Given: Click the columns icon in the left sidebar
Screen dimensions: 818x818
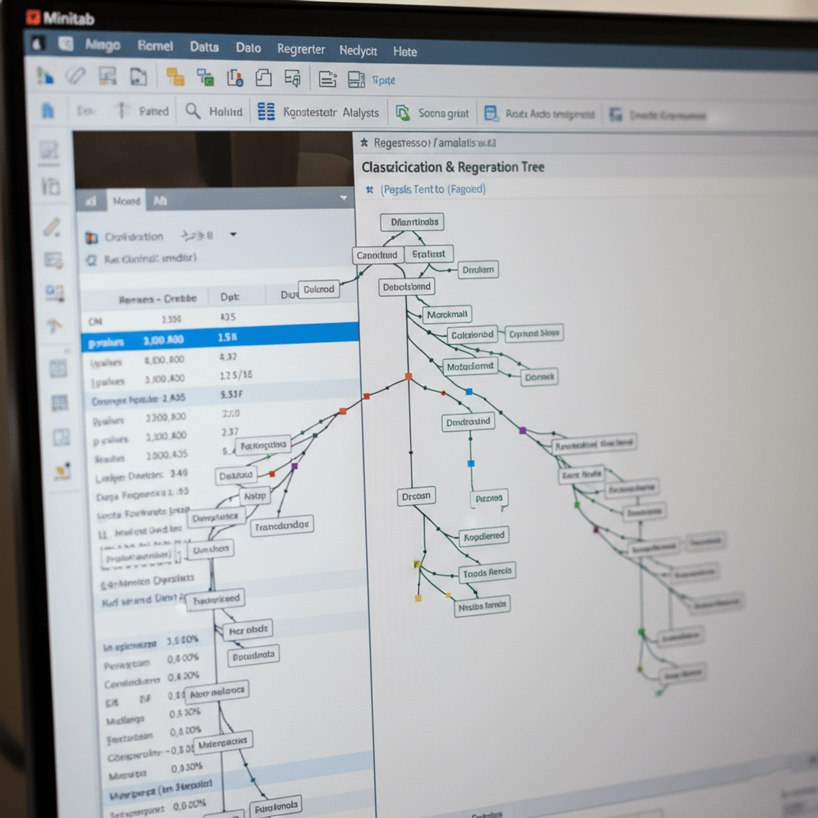Looking at the screenshot, I should tap(51, 186).
